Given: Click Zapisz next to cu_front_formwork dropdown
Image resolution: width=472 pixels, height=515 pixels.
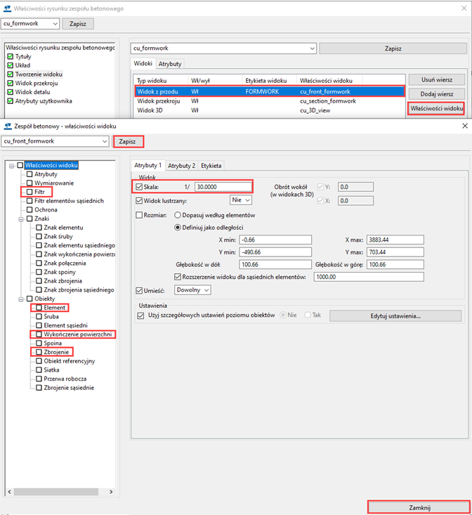Looking at the screenshot, I should click(128, 141).
